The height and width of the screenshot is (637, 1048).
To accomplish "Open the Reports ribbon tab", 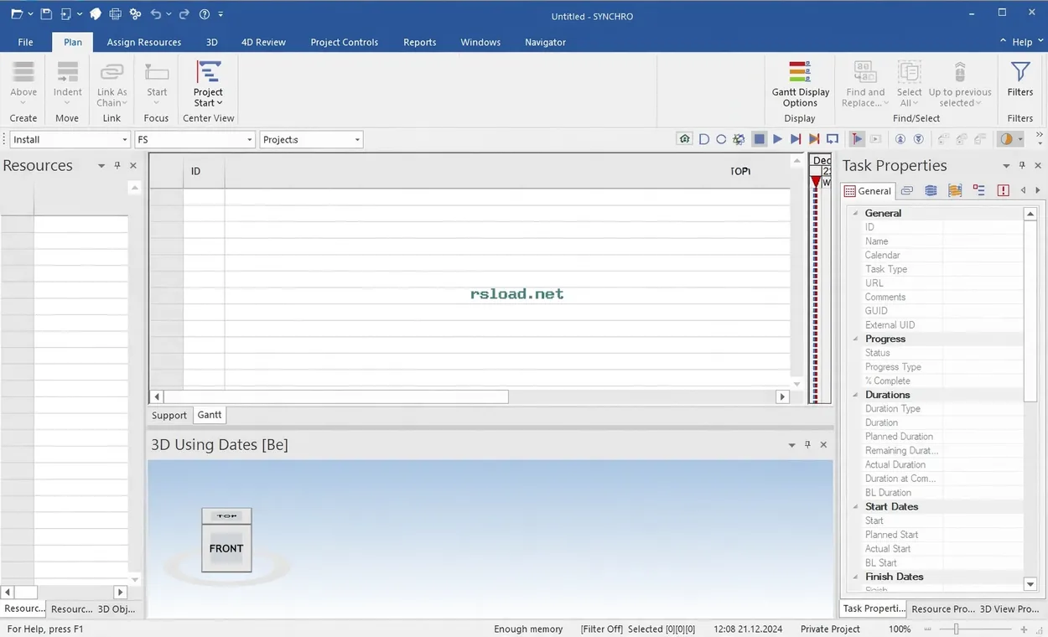I will (420, 42).
